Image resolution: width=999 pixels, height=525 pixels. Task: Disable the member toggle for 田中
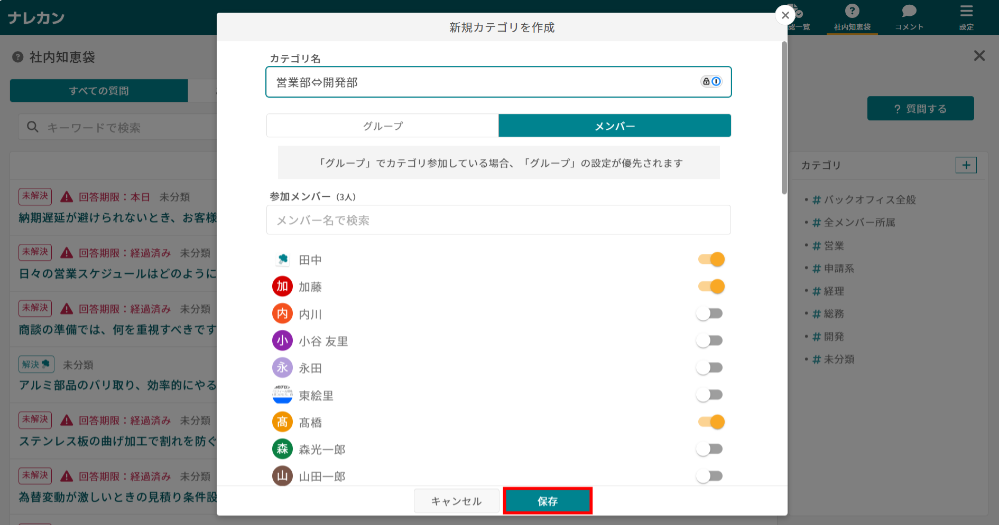pos(711,259)
